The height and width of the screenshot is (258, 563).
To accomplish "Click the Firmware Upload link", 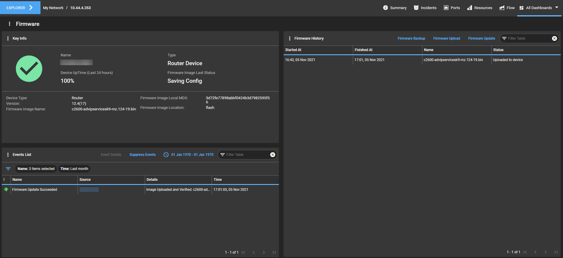I will (446, 38).
